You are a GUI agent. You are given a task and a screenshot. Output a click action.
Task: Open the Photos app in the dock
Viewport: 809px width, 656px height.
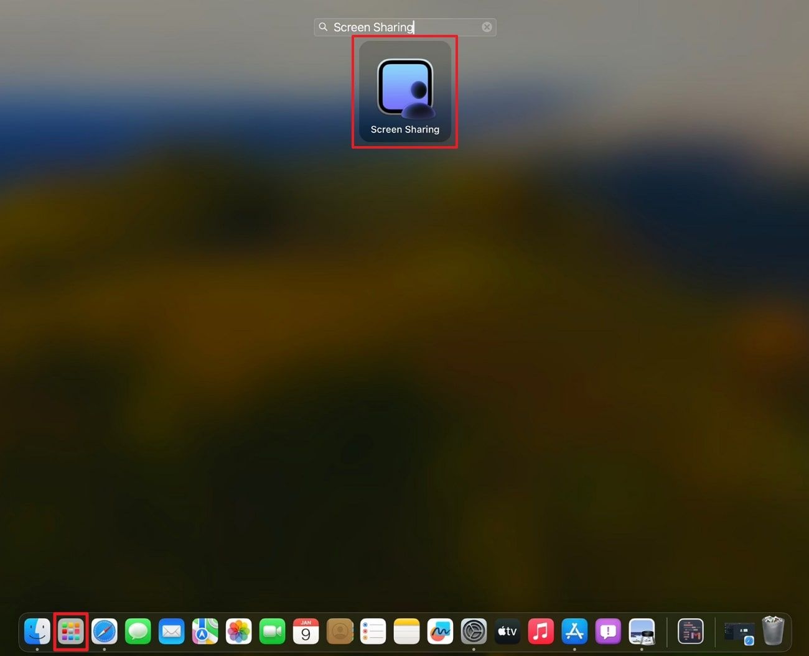(238, 632)
